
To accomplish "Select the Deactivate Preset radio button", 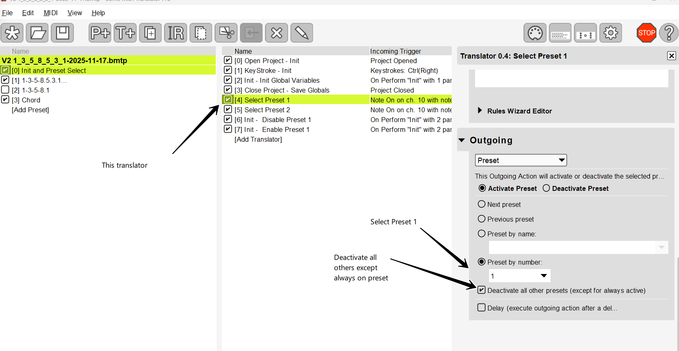I will [546, 188].
